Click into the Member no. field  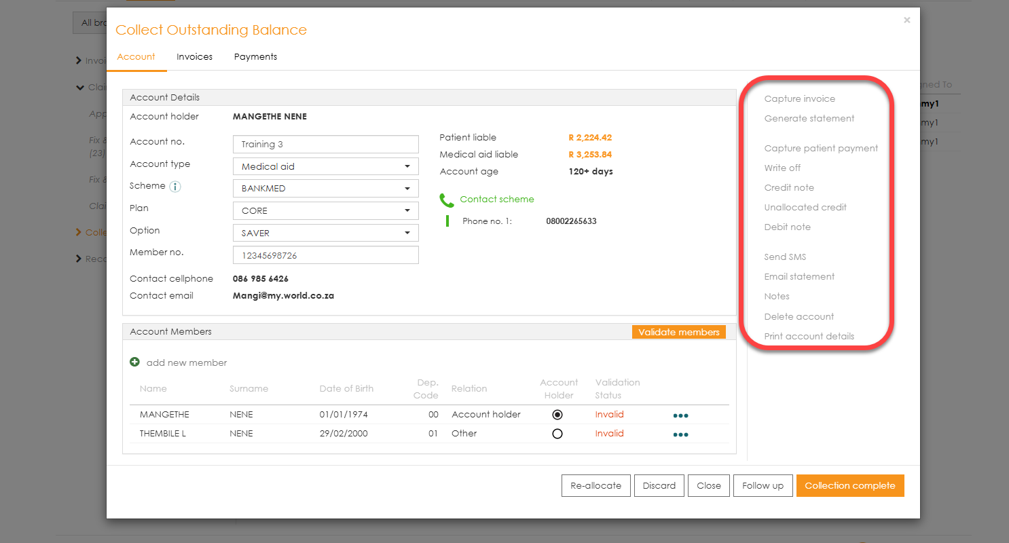point(325,256)
